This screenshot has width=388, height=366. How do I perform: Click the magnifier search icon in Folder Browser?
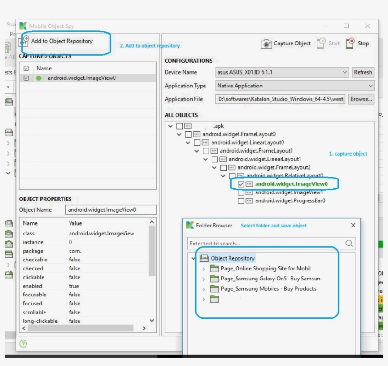pos(349,244)
